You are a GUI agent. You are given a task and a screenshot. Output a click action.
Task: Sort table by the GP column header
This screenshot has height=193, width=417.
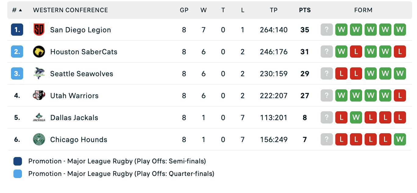point(184,10)
